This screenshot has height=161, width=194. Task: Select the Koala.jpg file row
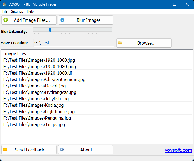pyautogui.click(x=97, y=105)
